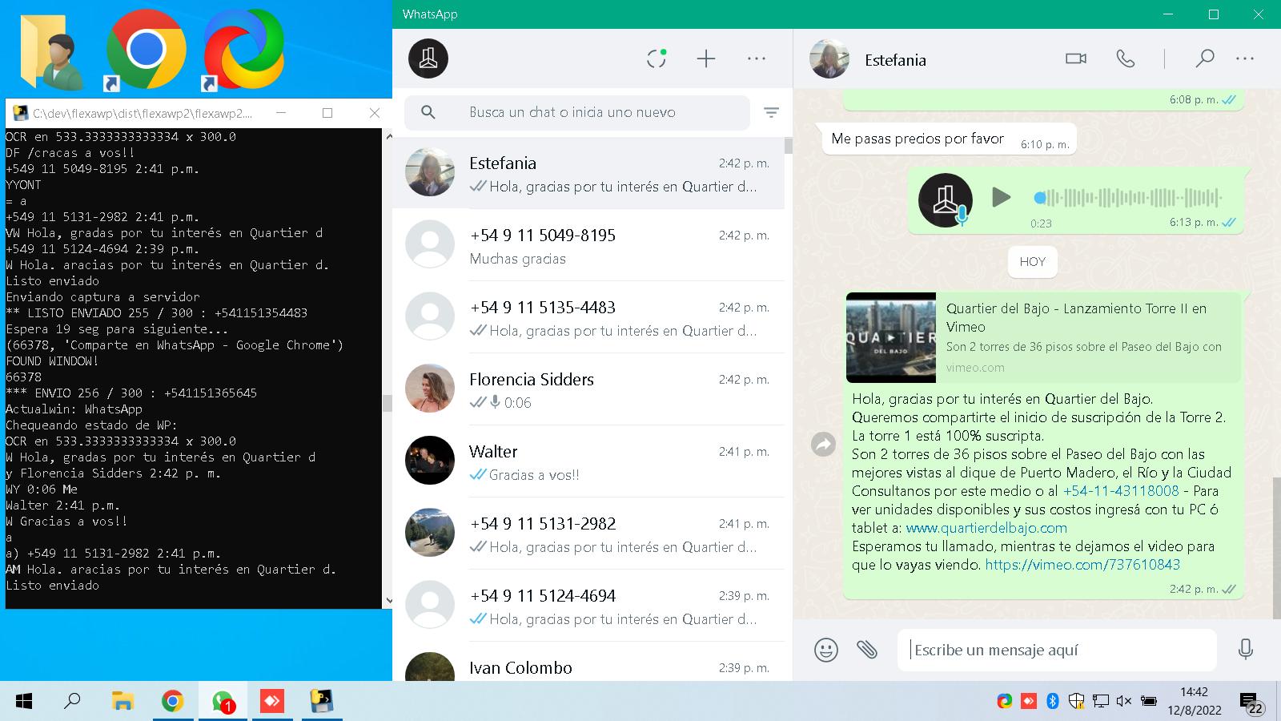The width and height of the screenshot is (1281, 721).
Task: Open the multicolor browser desktop shortcut
Action: pos(243,50)
